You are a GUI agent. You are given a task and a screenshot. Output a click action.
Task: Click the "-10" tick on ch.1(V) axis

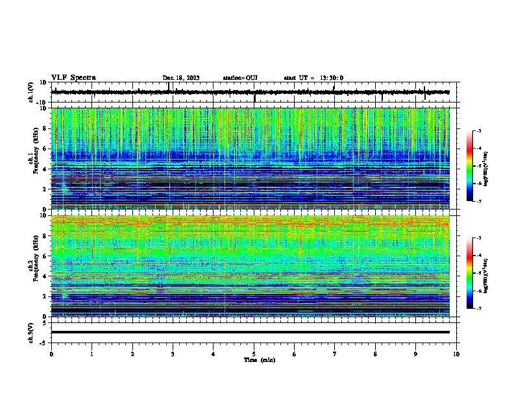42,102
